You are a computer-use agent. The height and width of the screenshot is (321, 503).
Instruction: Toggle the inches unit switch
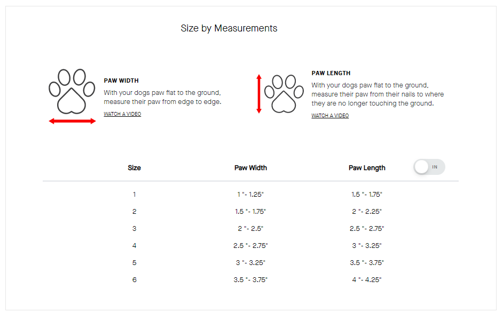(x=429, y=167)
